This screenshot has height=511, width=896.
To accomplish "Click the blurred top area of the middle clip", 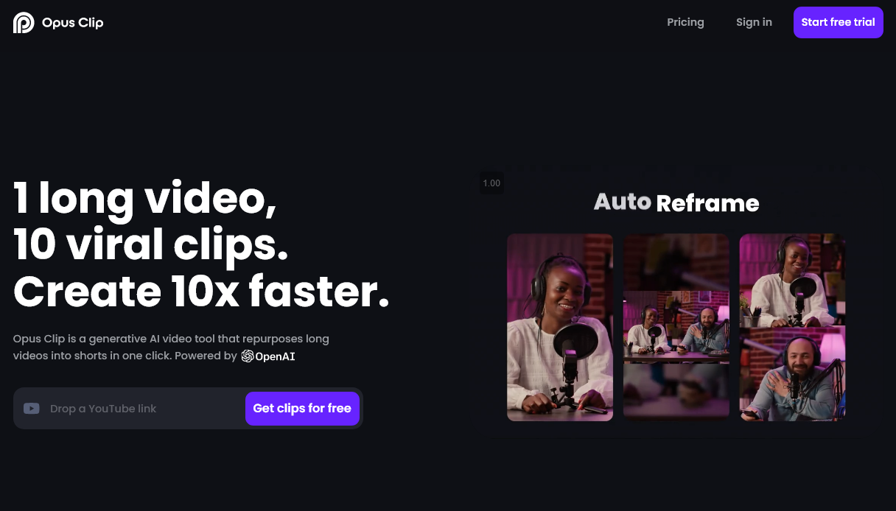I will point(676,261).
